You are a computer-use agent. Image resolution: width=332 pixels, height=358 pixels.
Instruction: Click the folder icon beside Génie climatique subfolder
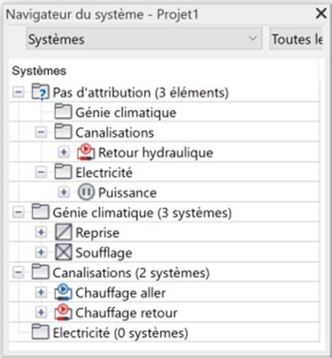63,112
